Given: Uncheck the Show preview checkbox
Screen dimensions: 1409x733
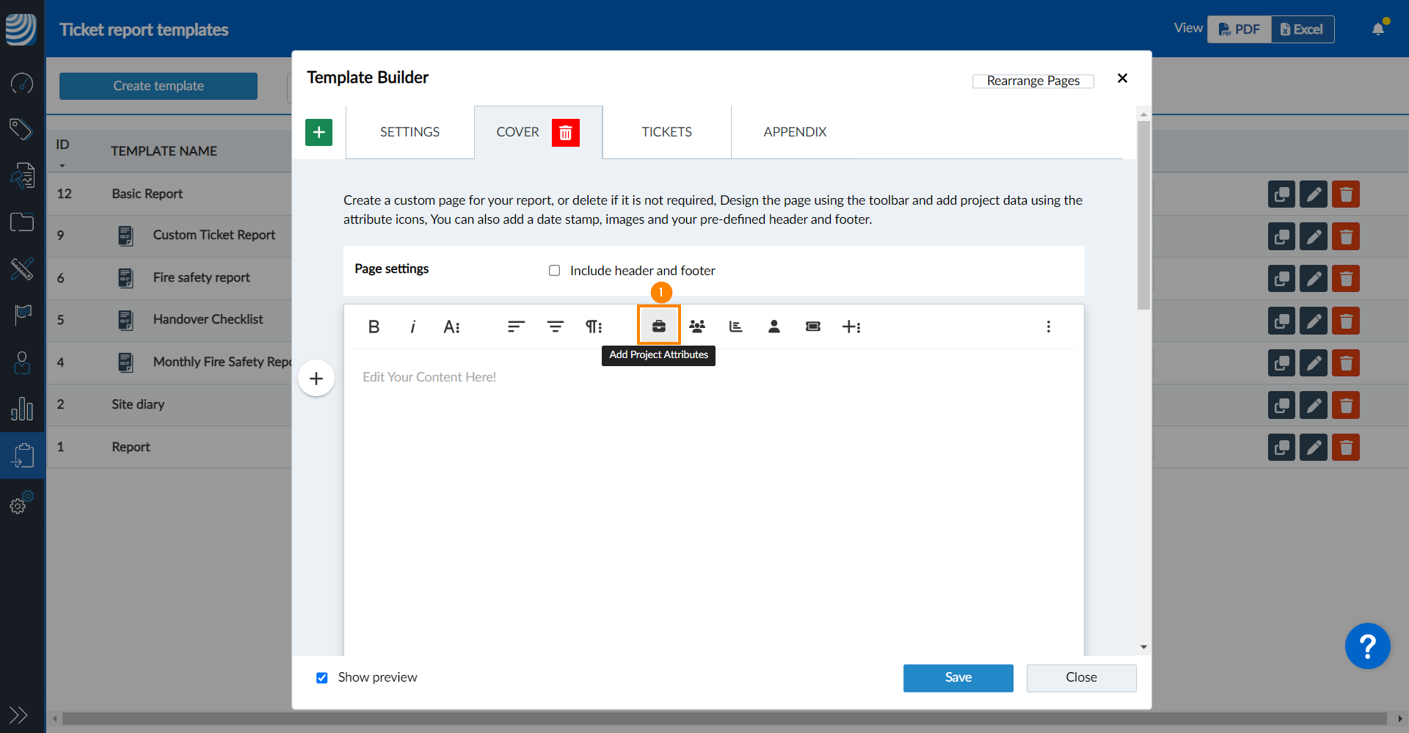Looking at the screenshot, I should (x=321, y=678).
